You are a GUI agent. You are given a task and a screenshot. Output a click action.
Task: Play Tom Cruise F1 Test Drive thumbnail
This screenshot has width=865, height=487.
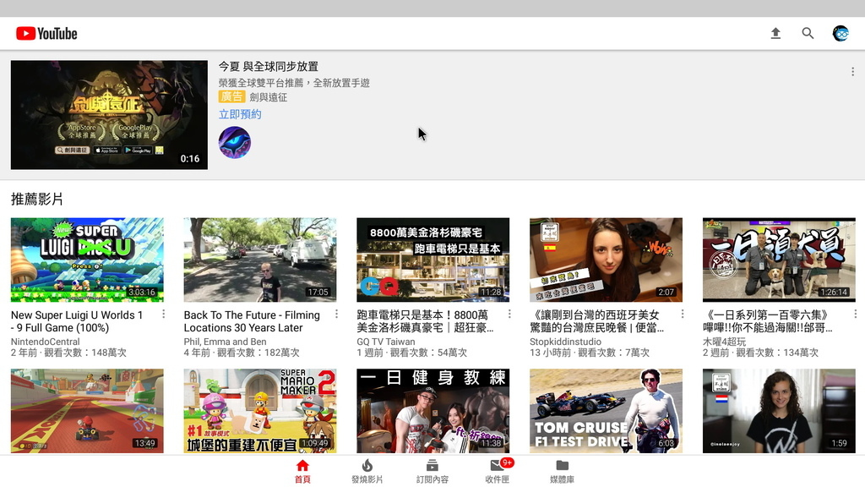pyautogui.click(x=606, y=411)
